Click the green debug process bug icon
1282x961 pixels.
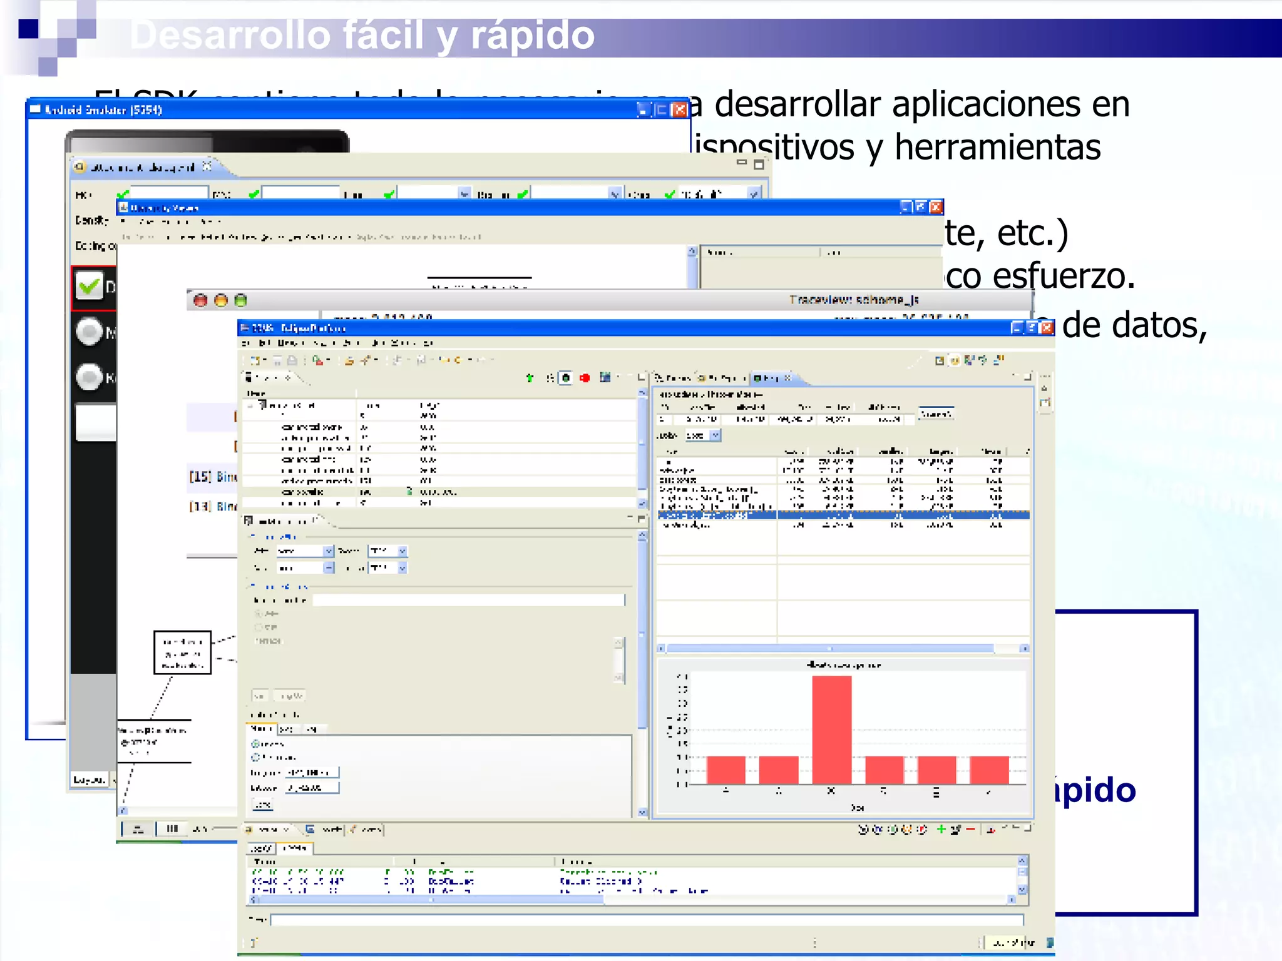click(530, 378)
